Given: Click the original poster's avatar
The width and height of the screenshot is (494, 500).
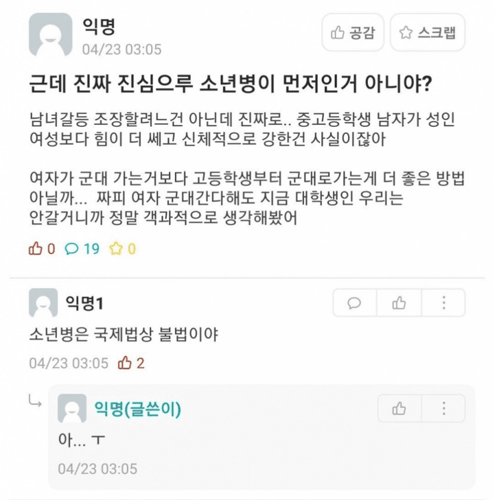Looking at the screenshot, I should [x=51, y=35].
